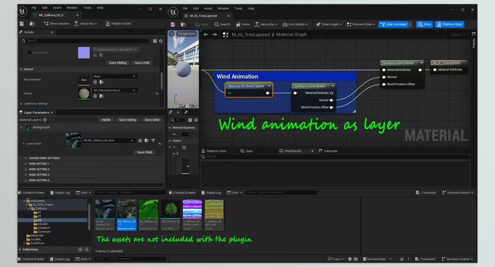Expand SHARED WIND SETTINGS group
This screenshot has height=267, width=495.
[26, 158]
